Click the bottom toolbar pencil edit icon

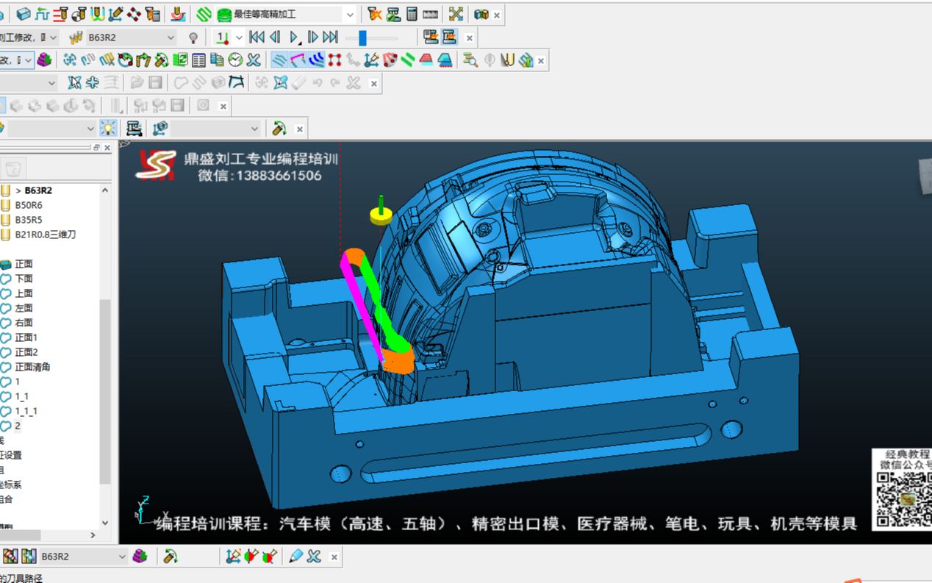click(296, 557)
